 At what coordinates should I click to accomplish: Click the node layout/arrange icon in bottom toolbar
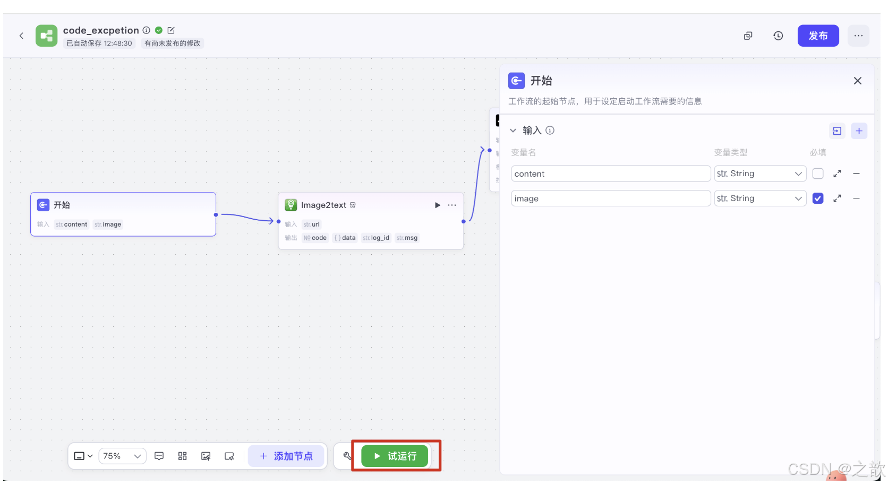pos(182,456)
